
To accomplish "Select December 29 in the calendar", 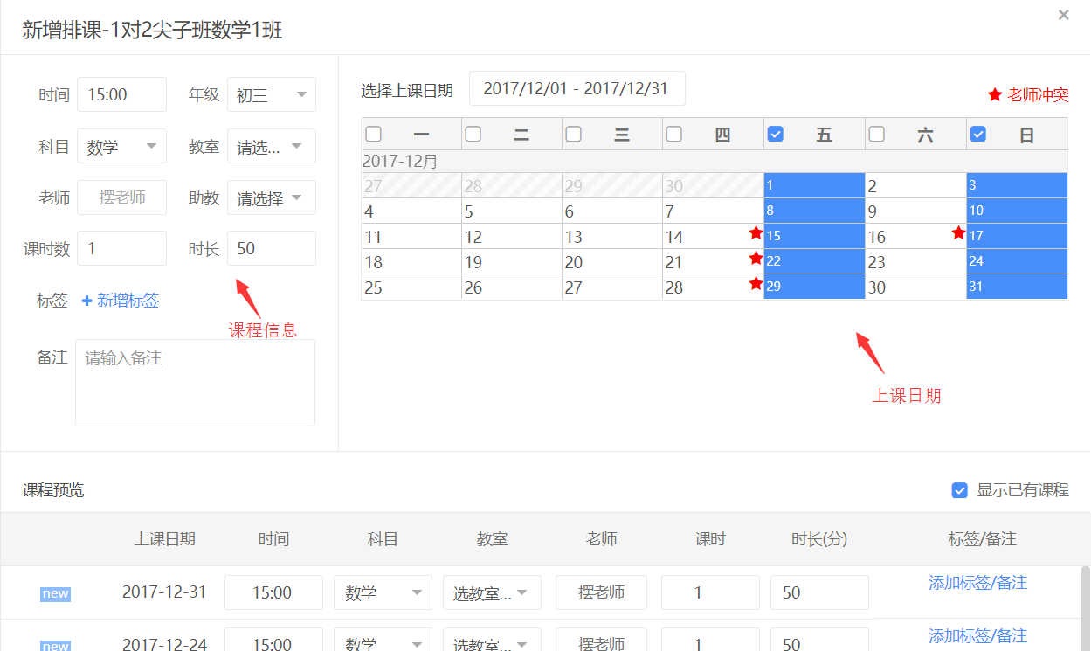I will tap(814, 287).
